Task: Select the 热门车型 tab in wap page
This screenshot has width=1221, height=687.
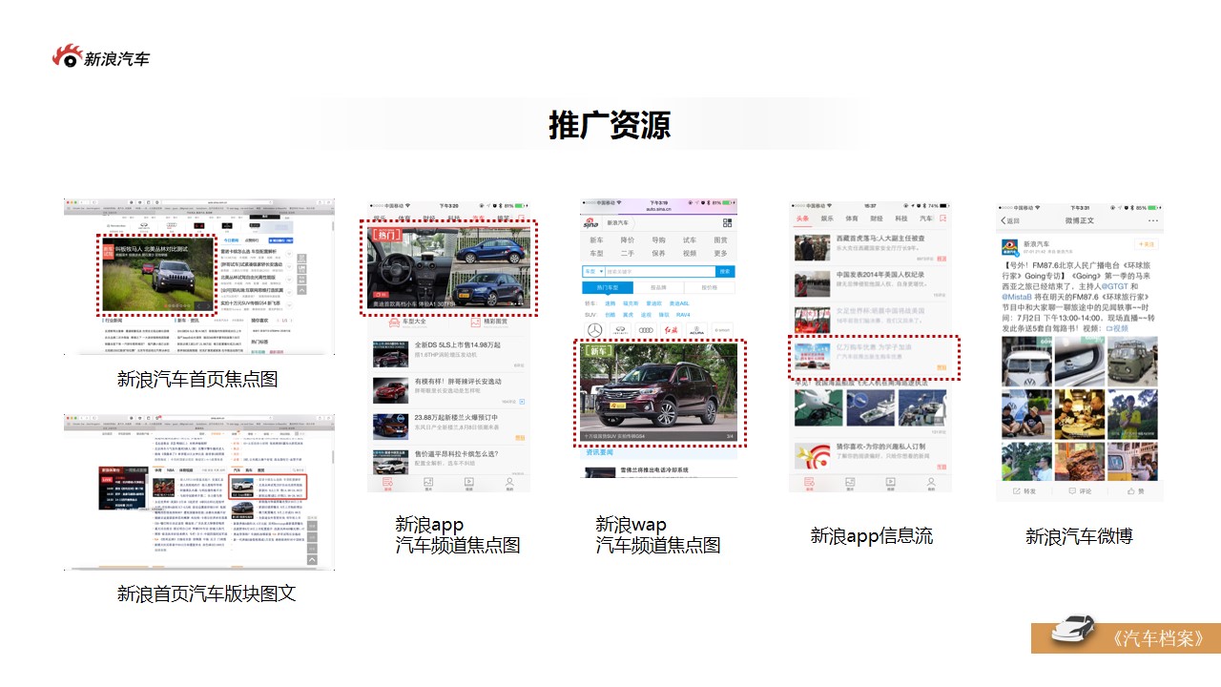Action: [x=608, y=287]
